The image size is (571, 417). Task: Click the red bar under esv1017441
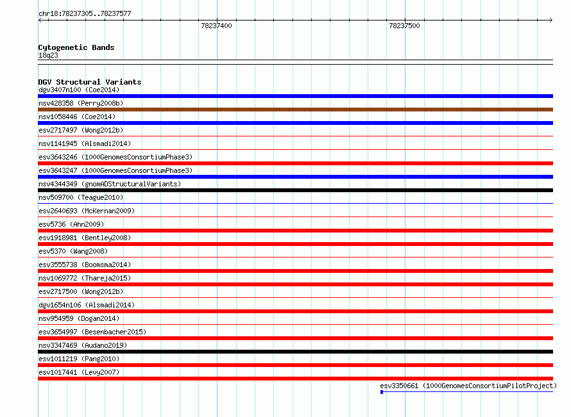(295, 379)
